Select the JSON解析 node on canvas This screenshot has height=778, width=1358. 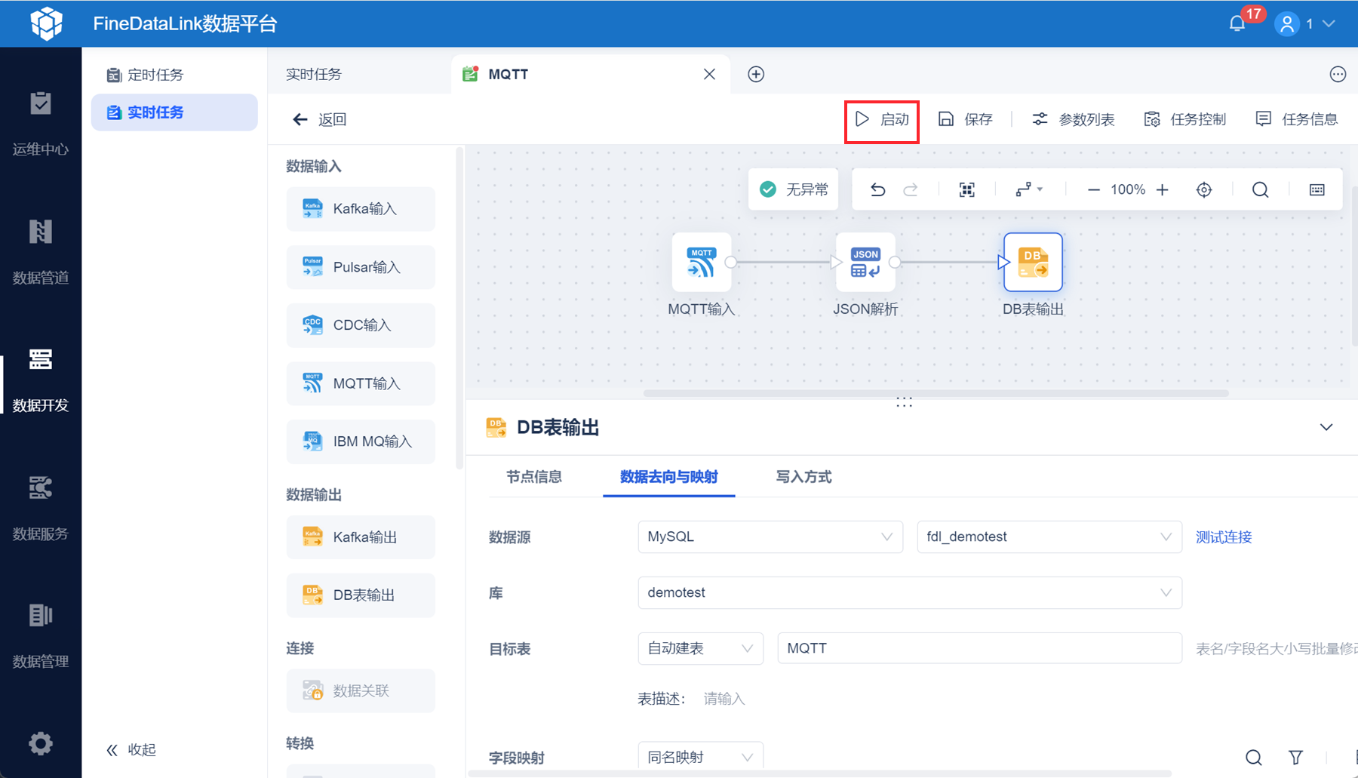pos(865,262)
